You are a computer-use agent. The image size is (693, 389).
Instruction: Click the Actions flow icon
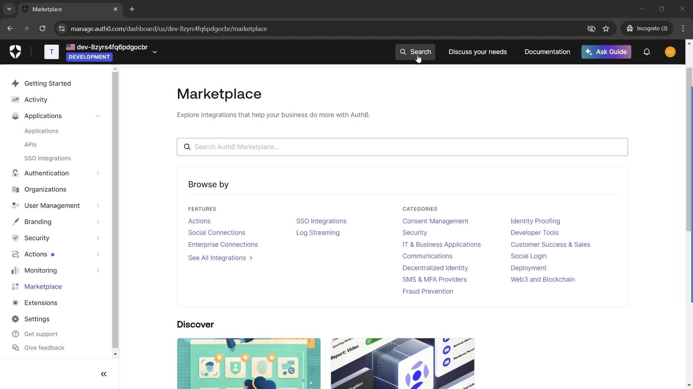[15, 254]
